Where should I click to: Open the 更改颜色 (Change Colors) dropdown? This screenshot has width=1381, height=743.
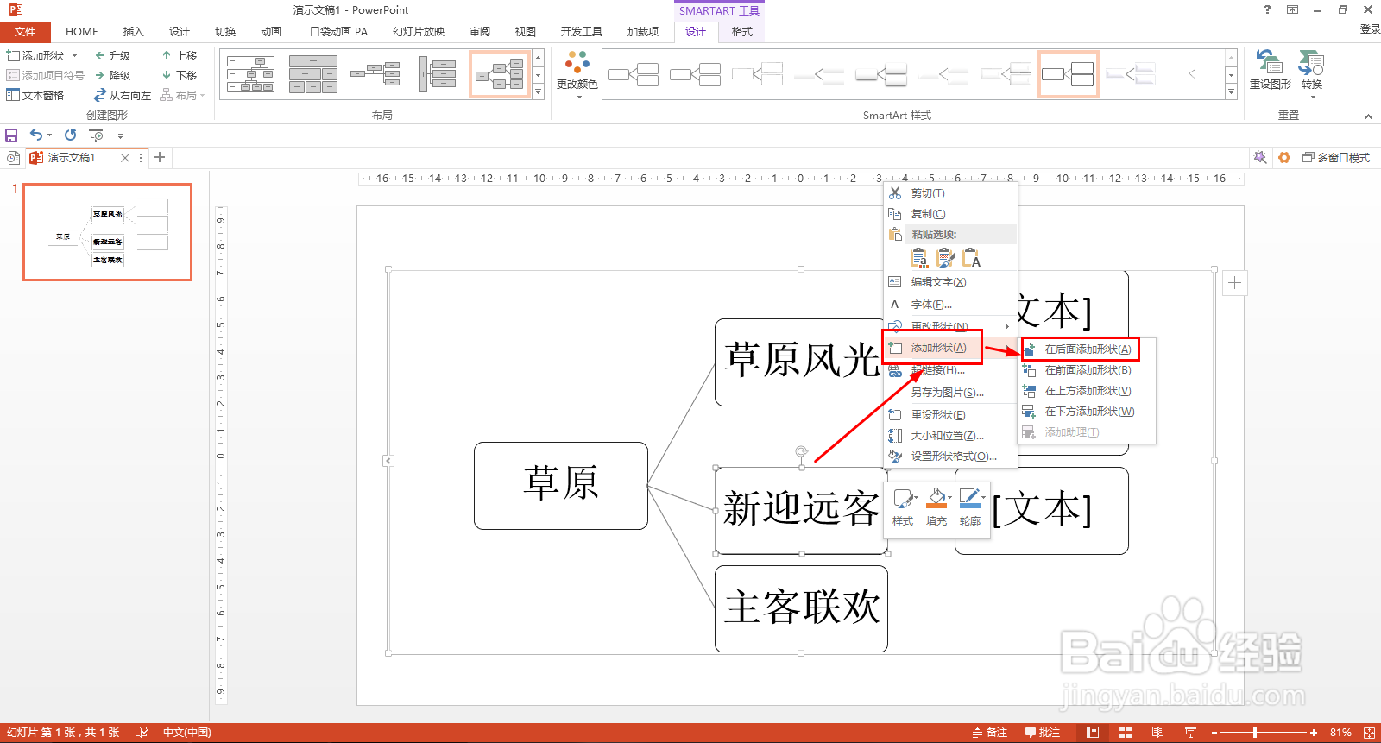coord(577,74)
